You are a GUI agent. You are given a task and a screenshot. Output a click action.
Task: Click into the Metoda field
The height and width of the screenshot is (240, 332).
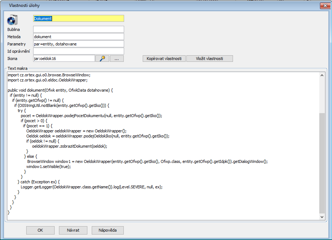pyautogui.click(x=78, y=37)
